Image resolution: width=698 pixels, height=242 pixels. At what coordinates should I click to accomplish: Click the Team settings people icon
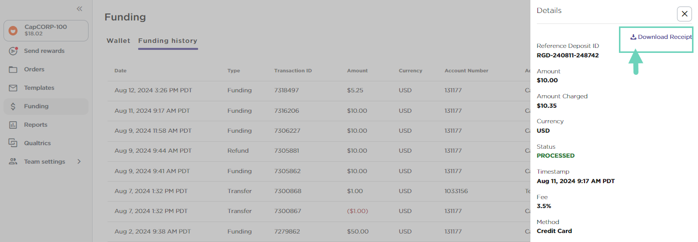pos(14,162)
